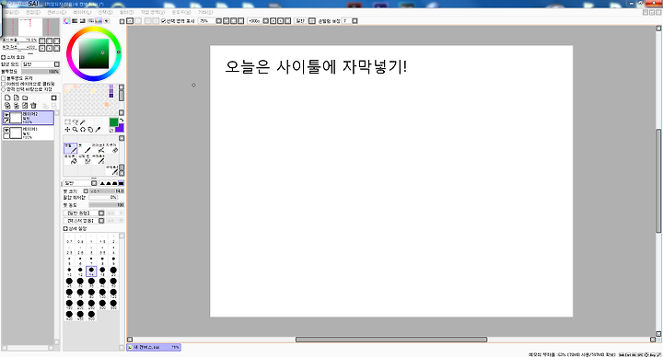Show the color wheel panel
The height and width of the screenshot is (357, 663).
(x=67, y=20)
